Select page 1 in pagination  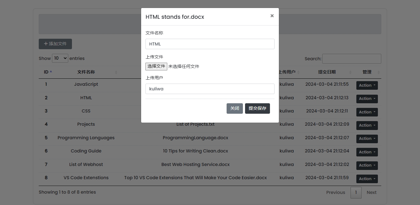click(x=356, y=192)
